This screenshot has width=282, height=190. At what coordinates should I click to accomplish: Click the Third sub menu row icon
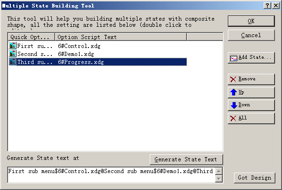(13, 62)
